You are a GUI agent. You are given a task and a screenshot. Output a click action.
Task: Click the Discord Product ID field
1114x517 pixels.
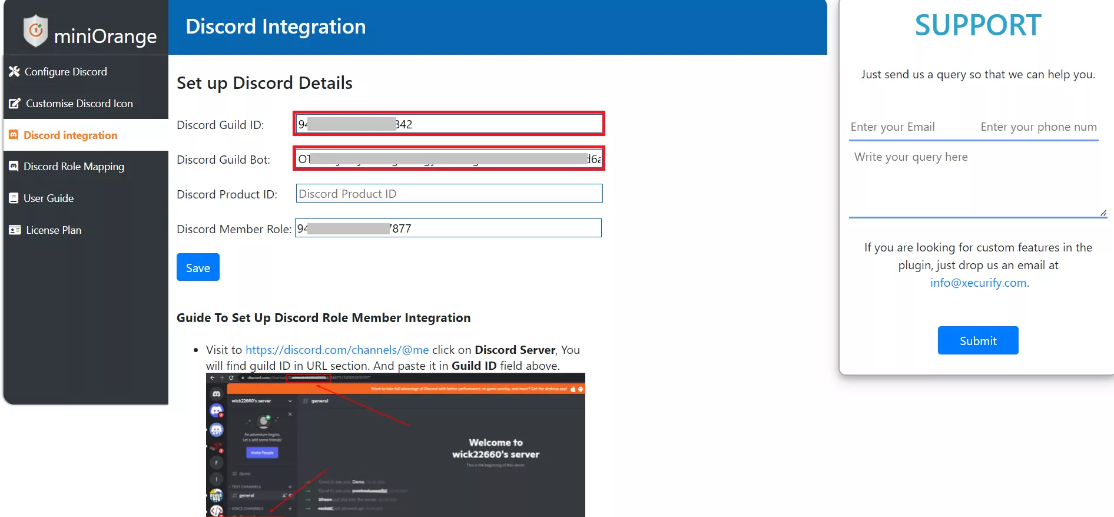(449, 193)
